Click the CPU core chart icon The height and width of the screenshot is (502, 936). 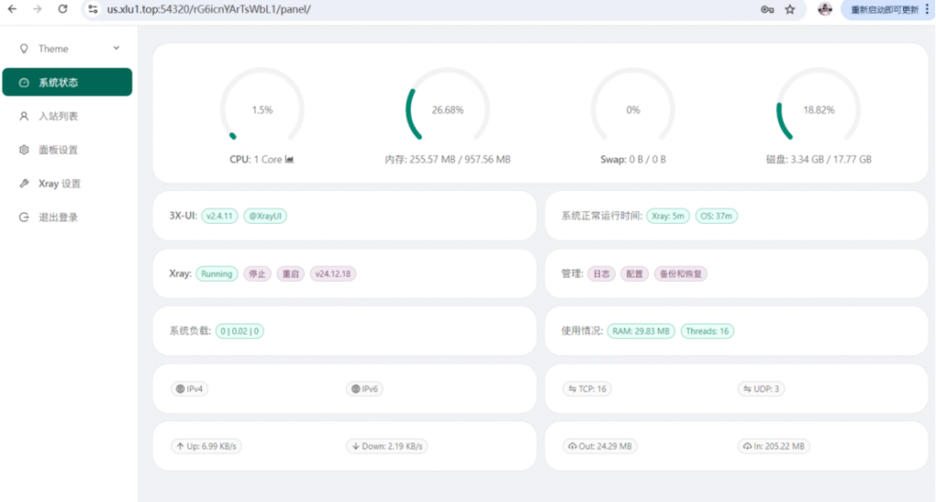click(x=290, y=159)
